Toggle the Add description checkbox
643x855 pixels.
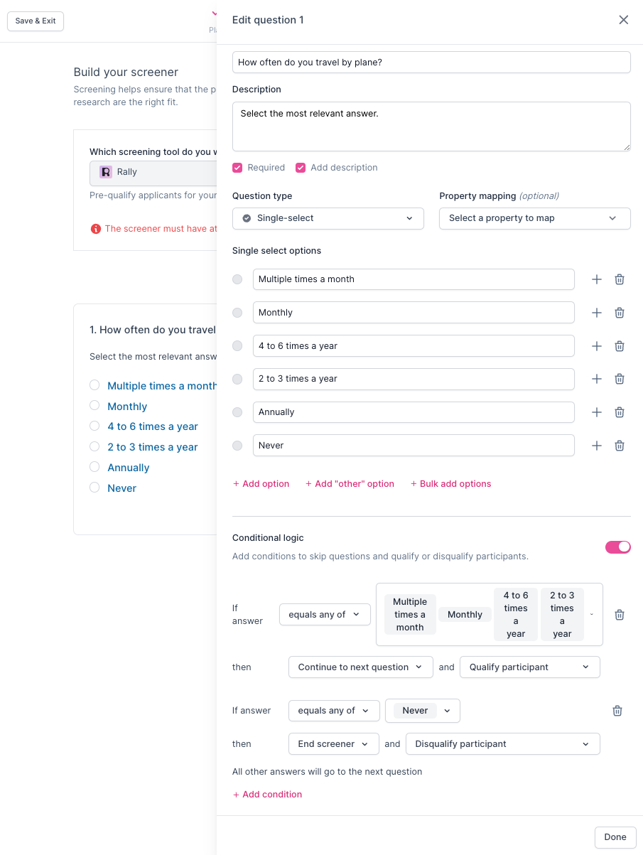(301, 168)
